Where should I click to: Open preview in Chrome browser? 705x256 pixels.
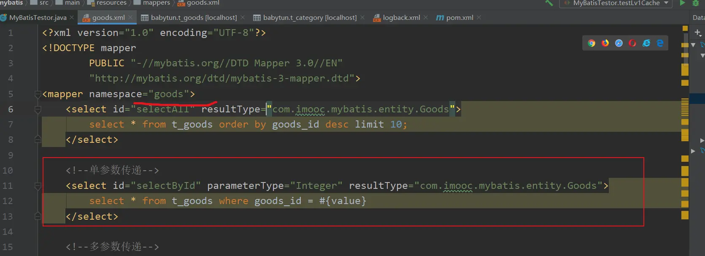(x=592, y=43)
